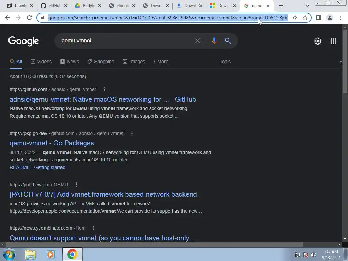
Task: Click the URL address bar
Action: [168, 18]
